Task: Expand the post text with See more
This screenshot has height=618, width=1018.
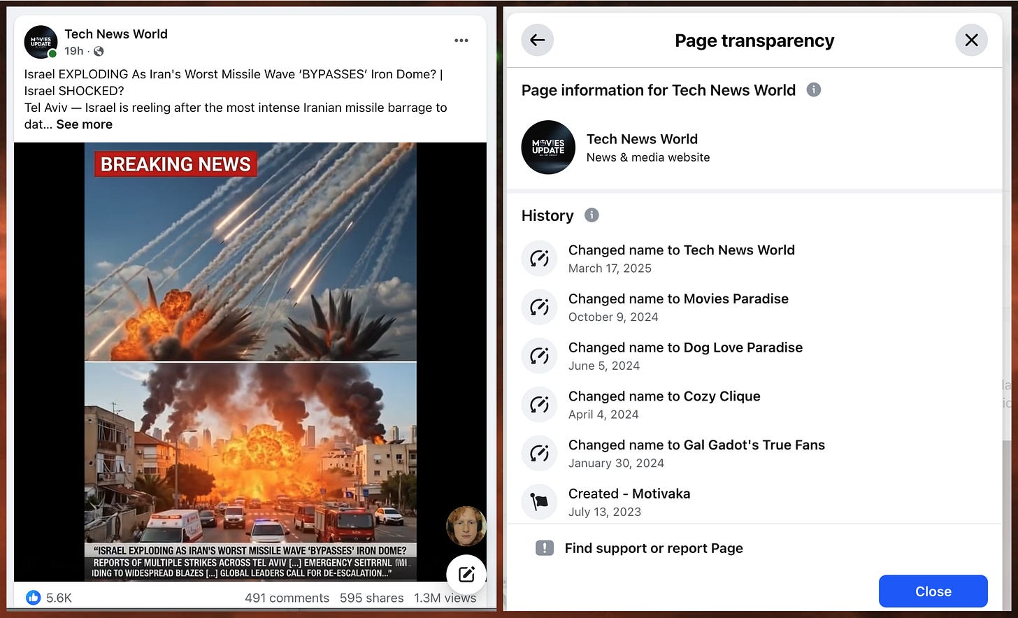Action: point(84,124)
